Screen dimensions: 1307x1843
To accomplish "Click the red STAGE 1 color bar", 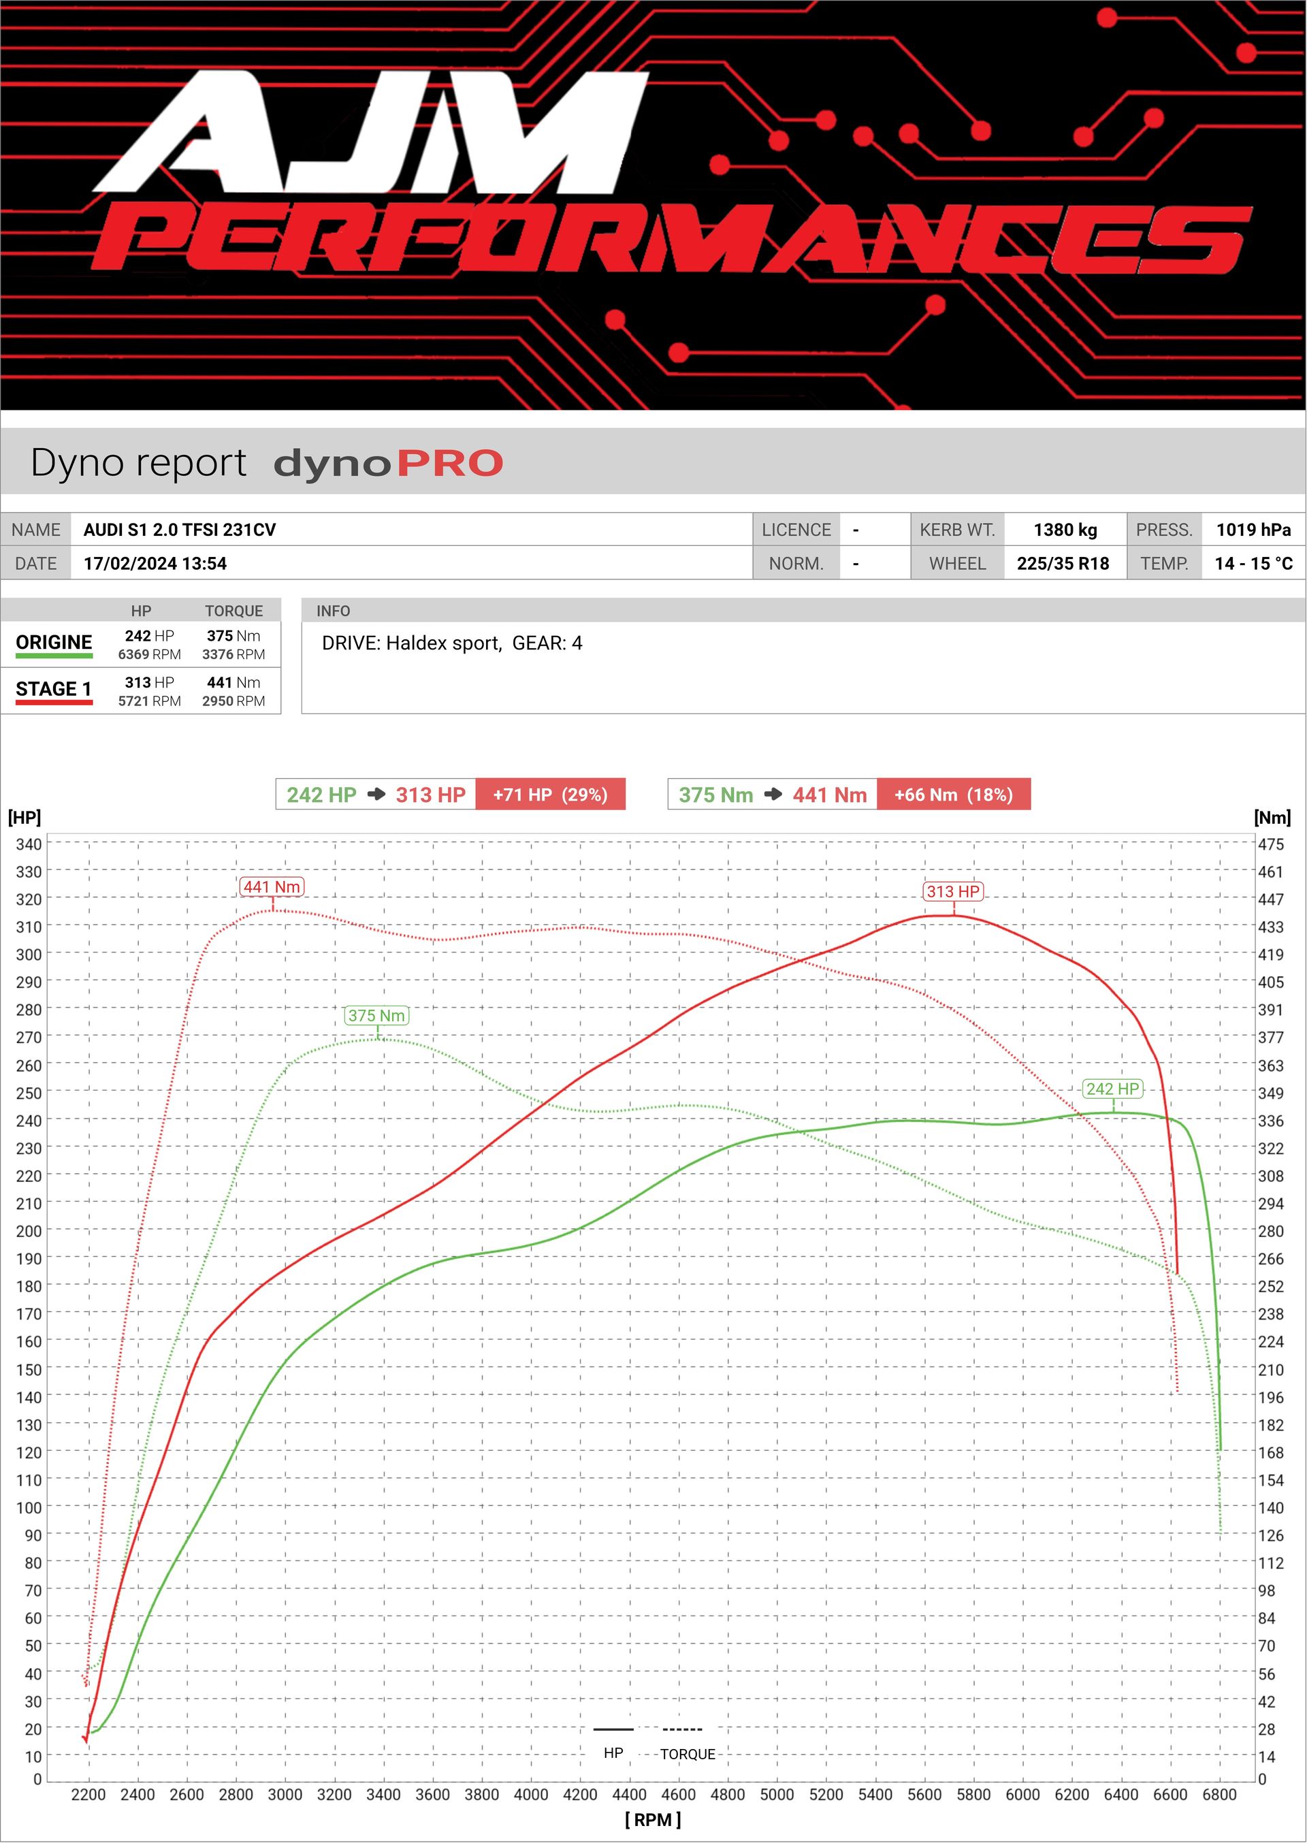I will tap(54, 703).
